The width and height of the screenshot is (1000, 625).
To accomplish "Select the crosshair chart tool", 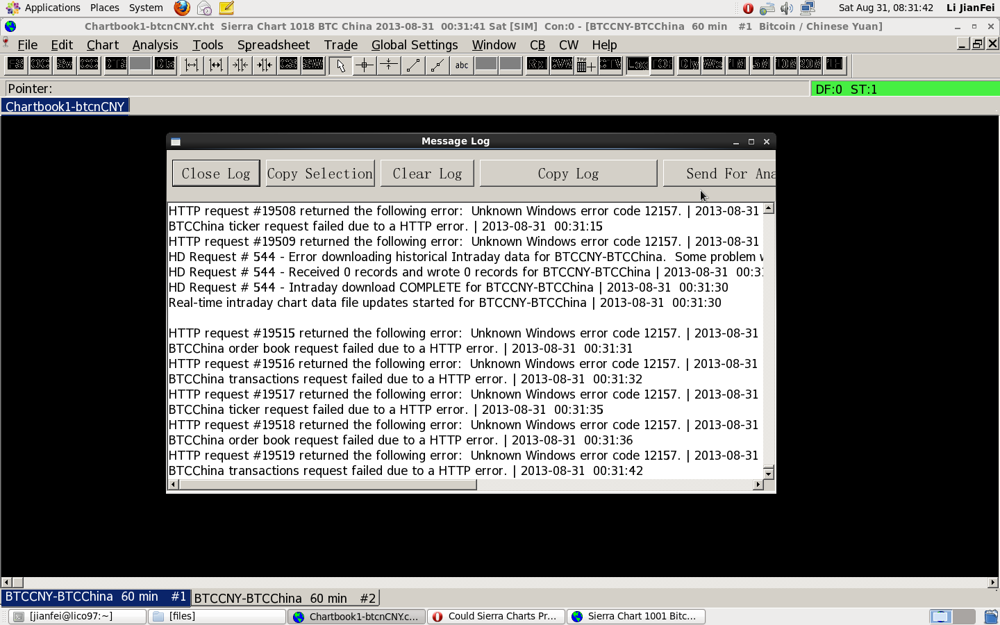I will pyautogui.click(x=365, y=65).
